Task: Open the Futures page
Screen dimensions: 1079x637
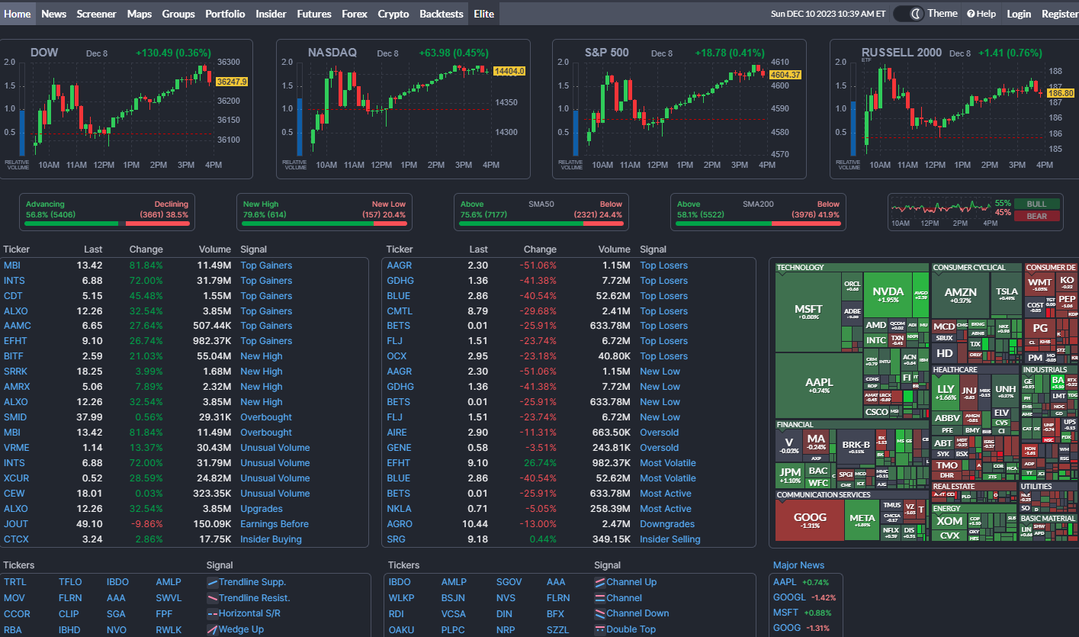Action: 314,14
